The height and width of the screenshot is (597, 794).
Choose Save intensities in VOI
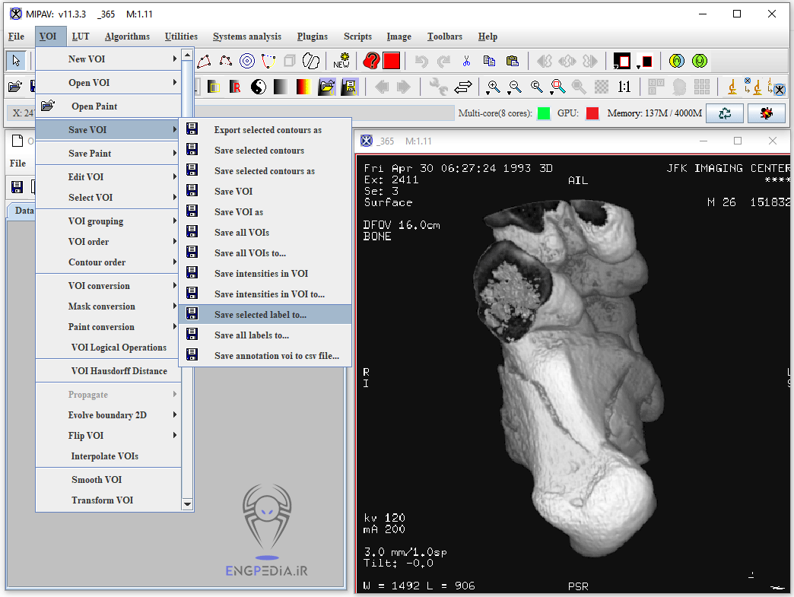[x=265, y=274]
